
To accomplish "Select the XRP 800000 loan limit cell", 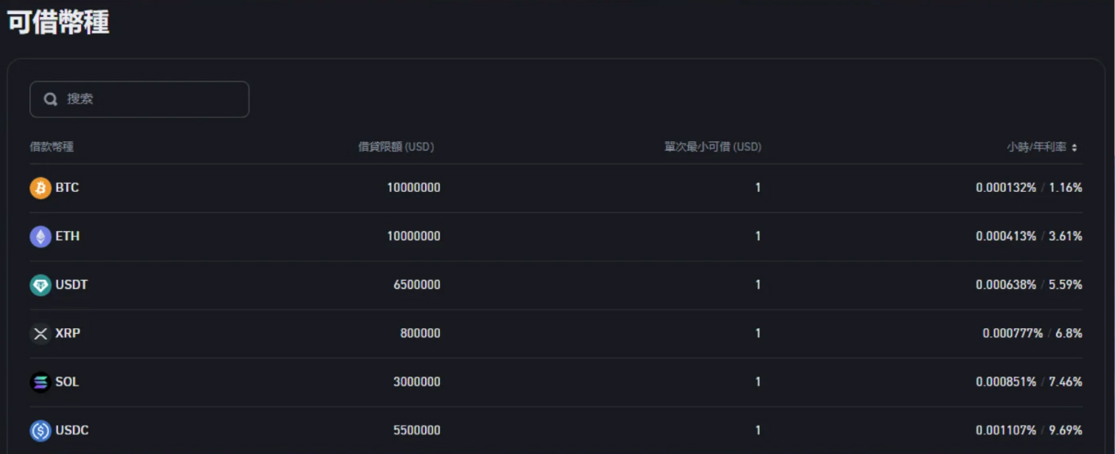I will coord(420,333).
